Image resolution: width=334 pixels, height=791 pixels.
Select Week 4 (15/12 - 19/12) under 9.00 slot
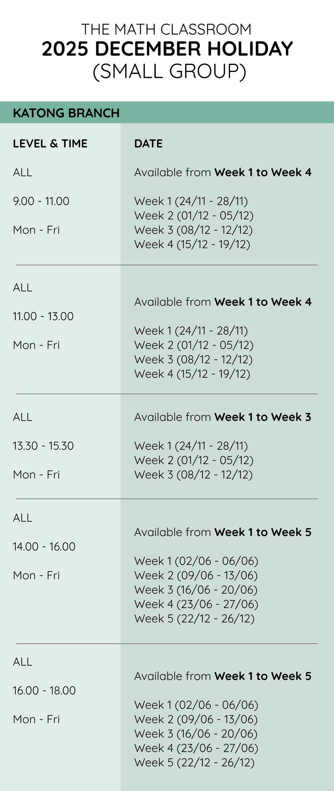click(x=192, y=244)
